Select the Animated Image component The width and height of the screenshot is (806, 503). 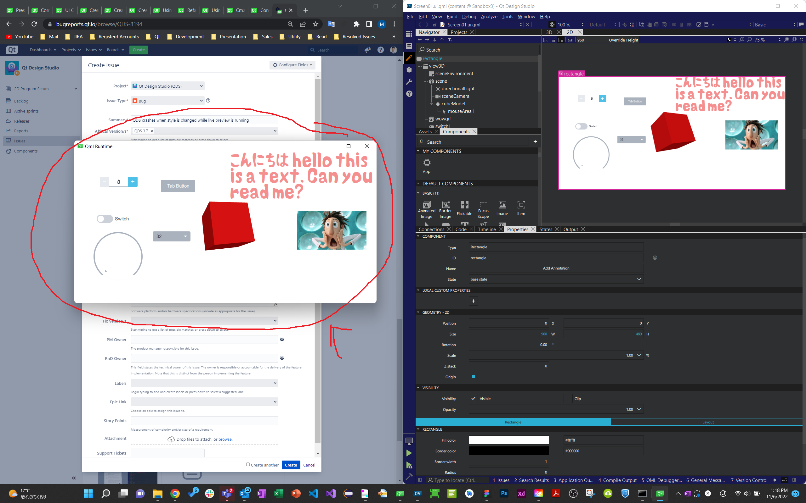coord(427,210)
